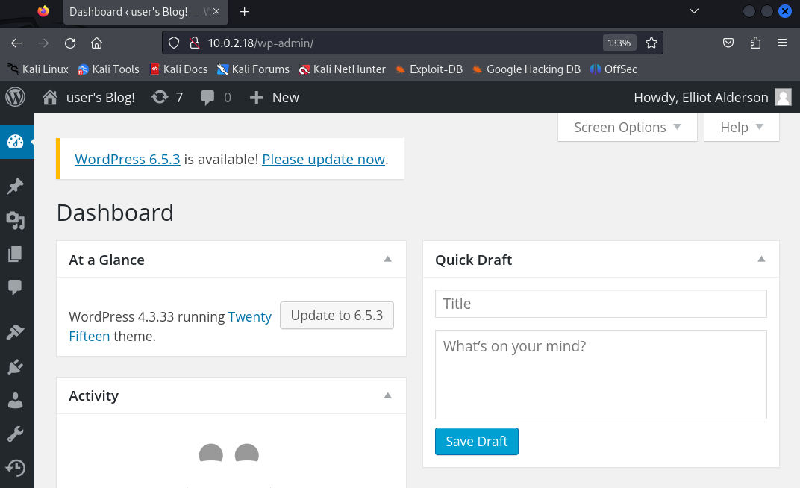Open the New content menu

[274, 97]
